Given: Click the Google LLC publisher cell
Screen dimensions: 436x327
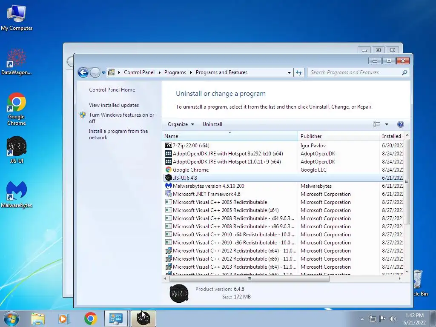Looking at the screenshot, I should point(313,169).
